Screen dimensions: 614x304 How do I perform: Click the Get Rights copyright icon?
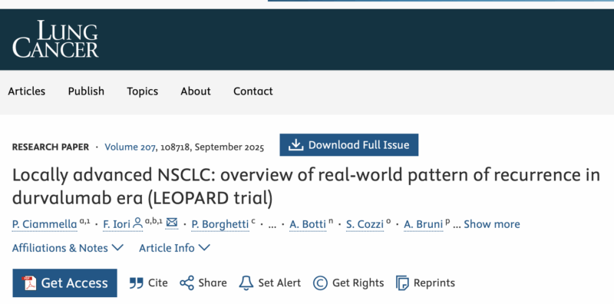tap(320, 283)
